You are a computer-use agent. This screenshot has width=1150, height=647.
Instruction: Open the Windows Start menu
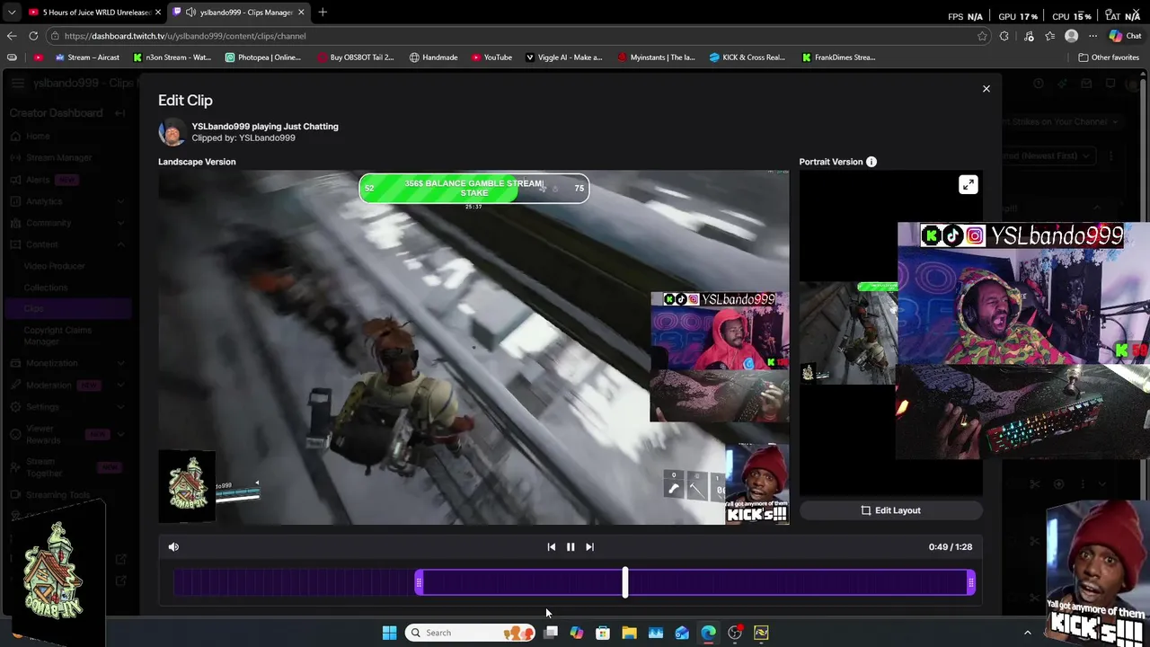(x=389, y=633)
